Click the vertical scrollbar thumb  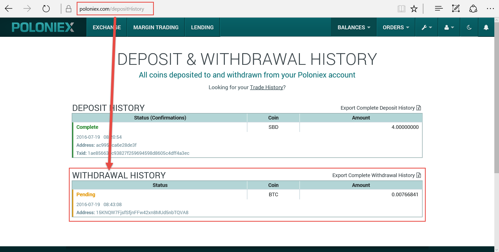point(497,97)
